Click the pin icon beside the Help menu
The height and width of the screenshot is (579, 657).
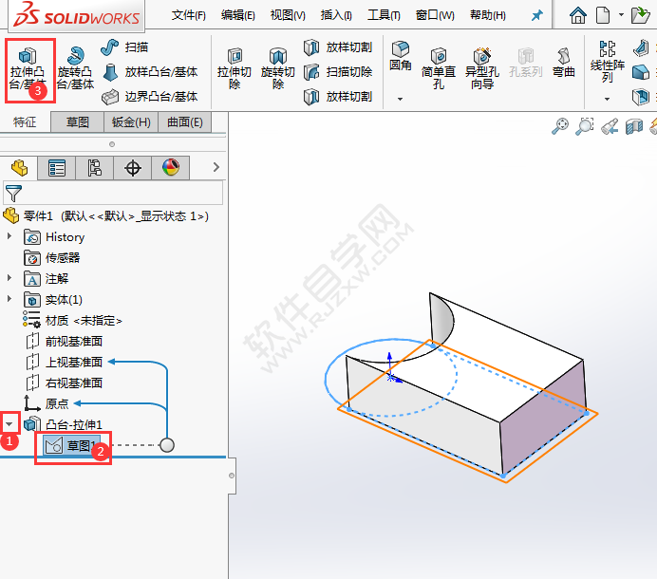(x=536, y=15)
